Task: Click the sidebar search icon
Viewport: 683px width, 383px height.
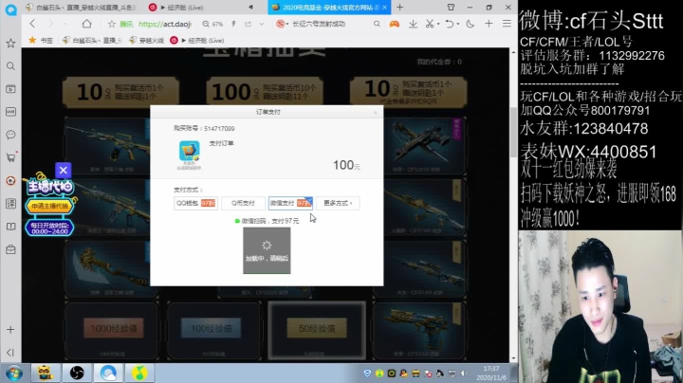Action: click(10, 66)
